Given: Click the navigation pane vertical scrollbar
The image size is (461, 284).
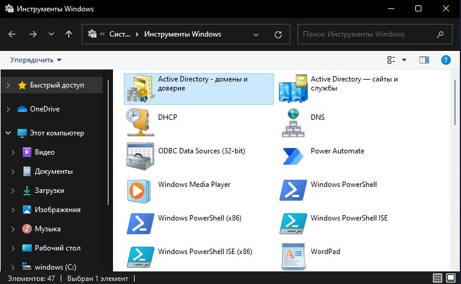Looking at the screenshot, I should tap(108, 142).
